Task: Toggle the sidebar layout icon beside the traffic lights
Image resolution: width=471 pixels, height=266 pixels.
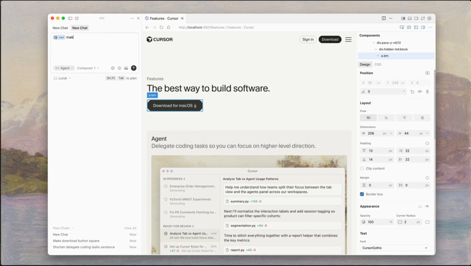Action: (71, 18)
